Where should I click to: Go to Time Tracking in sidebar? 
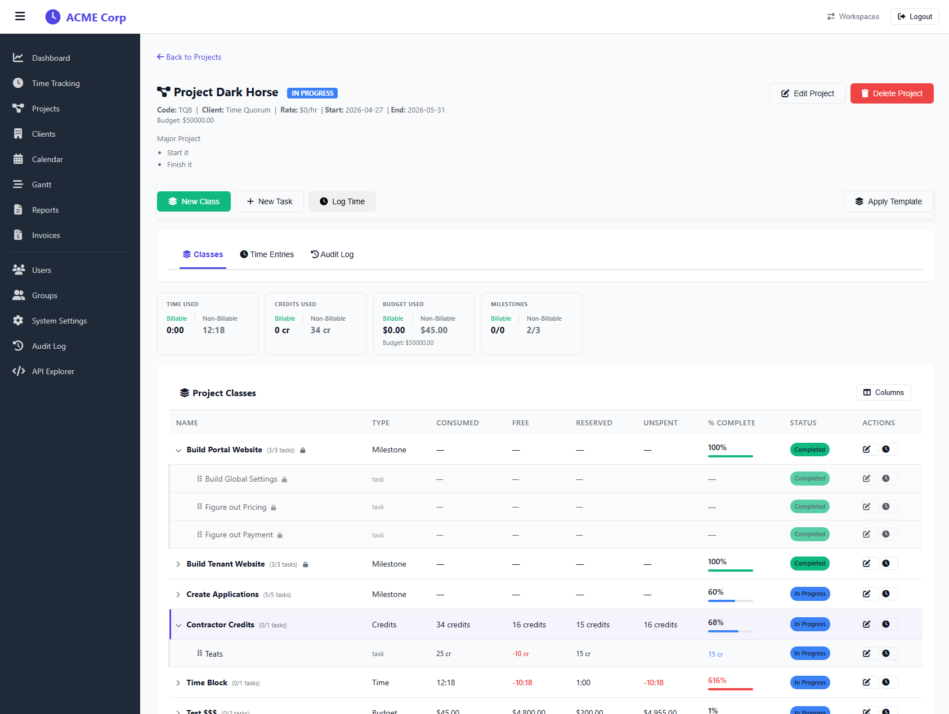(70, 83)
